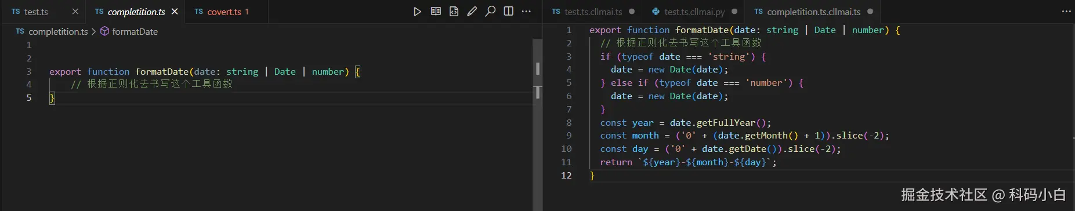The height and width of the screenshot is (211, 1075).
Task: Click completition.ts in the breadcrumb
Action: pyautogui.click(x=58, y=31)
